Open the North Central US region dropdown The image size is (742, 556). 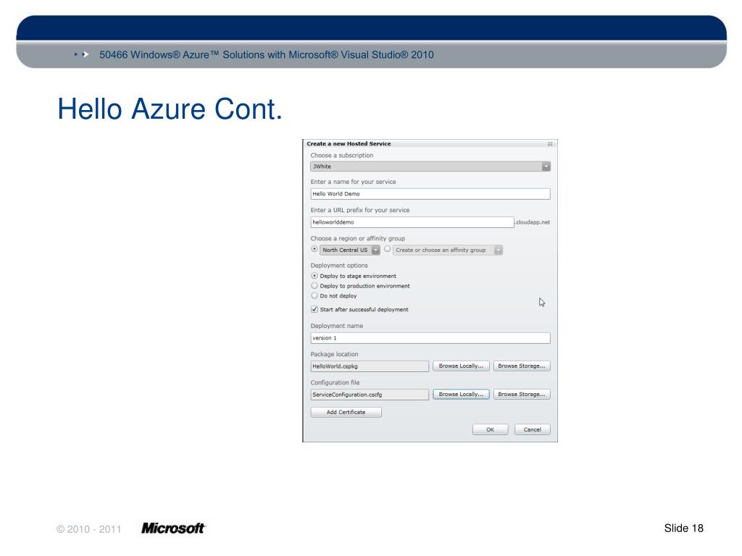350,250
